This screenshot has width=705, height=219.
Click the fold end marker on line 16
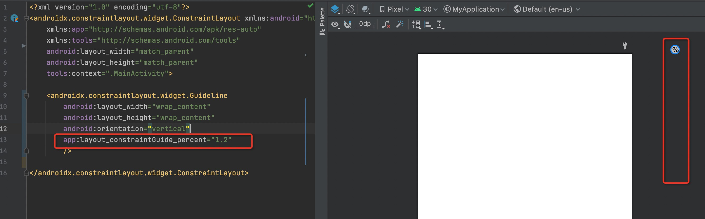[x=26, y=173]
